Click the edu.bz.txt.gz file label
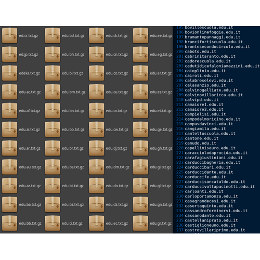Screen dimensions: 260x260 coord(73,204)
